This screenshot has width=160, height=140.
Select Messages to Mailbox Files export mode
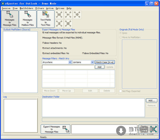[x=28, y=19]
